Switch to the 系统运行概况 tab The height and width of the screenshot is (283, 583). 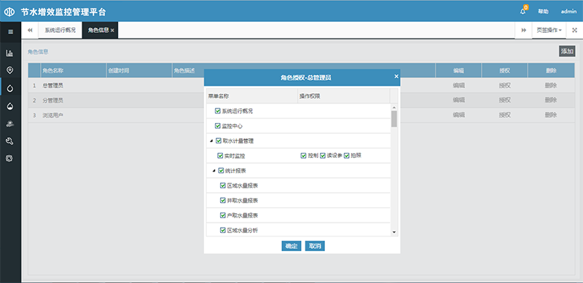(x=60, y=30)
